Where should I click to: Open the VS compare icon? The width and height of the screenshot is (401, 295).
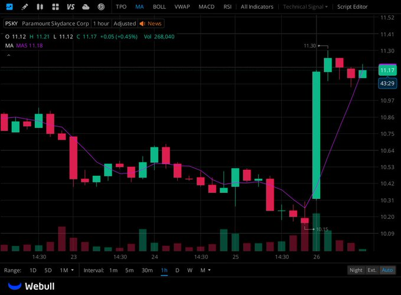(x=70, y=6)
